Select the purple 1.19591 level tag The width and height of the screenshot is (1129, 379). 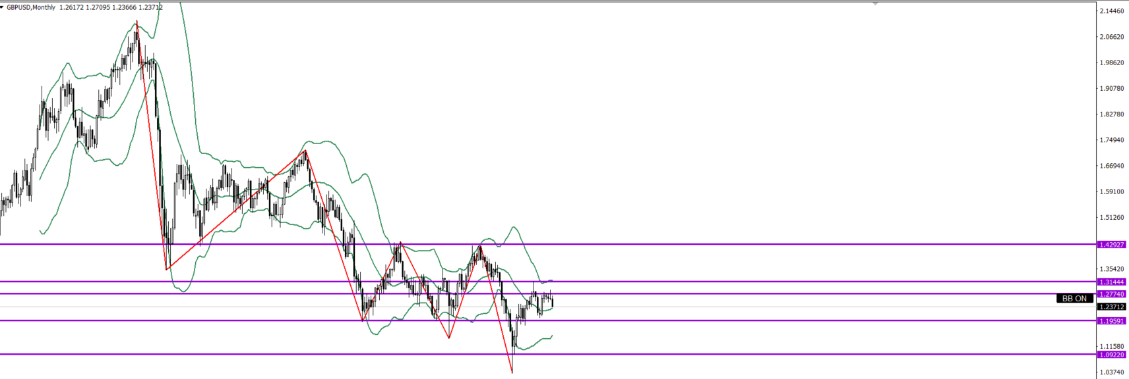pos(1111,321)
